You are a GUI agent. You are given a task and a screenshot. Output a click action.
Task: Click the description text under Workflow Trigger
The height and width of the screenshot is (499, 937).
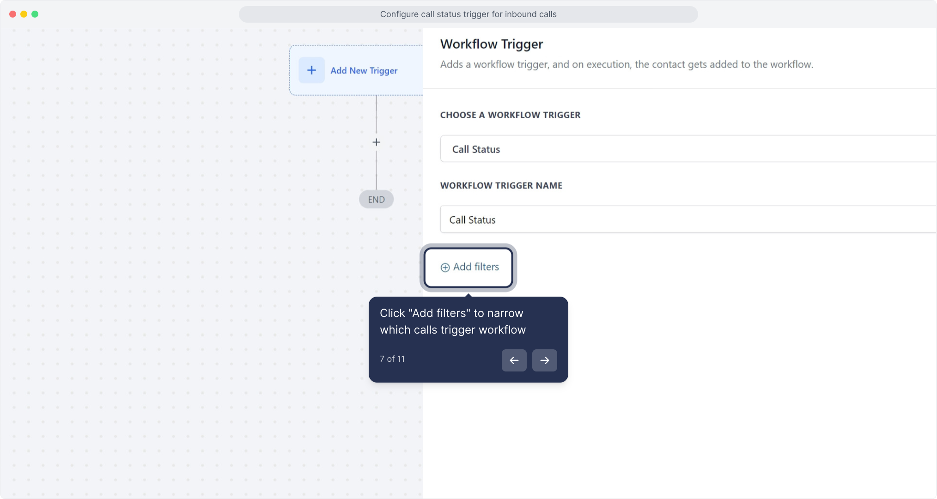point(626,65)
